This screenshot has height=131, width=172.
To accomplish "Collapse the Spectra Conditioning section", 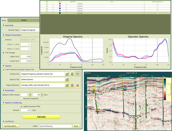I will (x=3, y=103).
